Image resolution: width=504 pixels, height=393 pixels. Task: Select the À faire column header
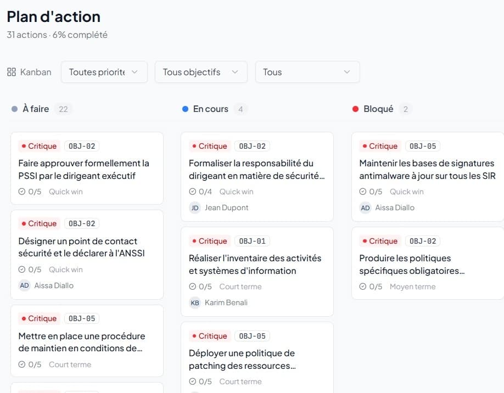36,109
